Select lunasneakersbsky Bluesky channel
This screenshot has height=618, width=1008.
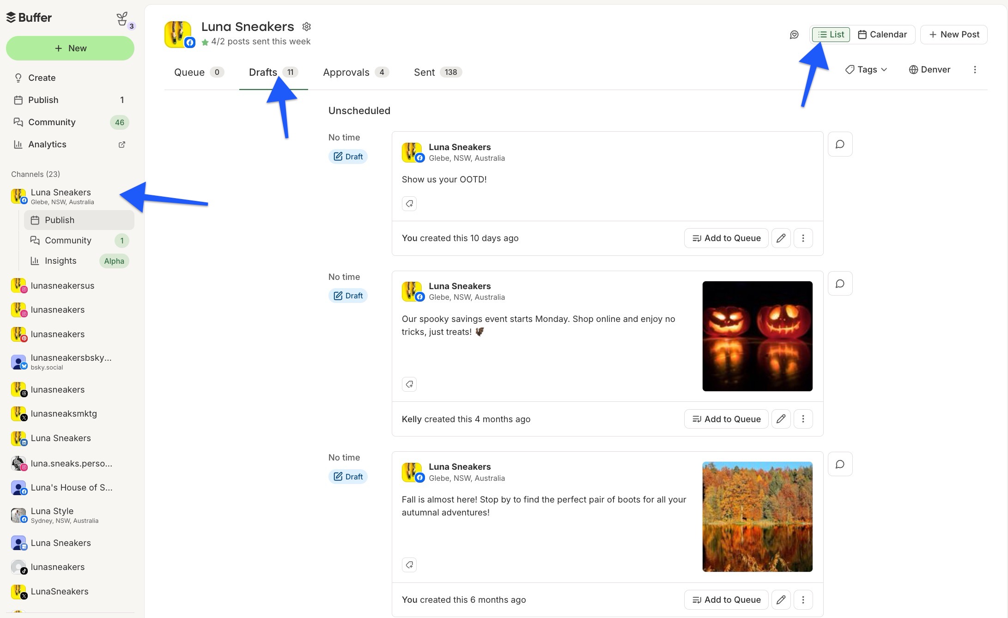(x=70, y=362)
